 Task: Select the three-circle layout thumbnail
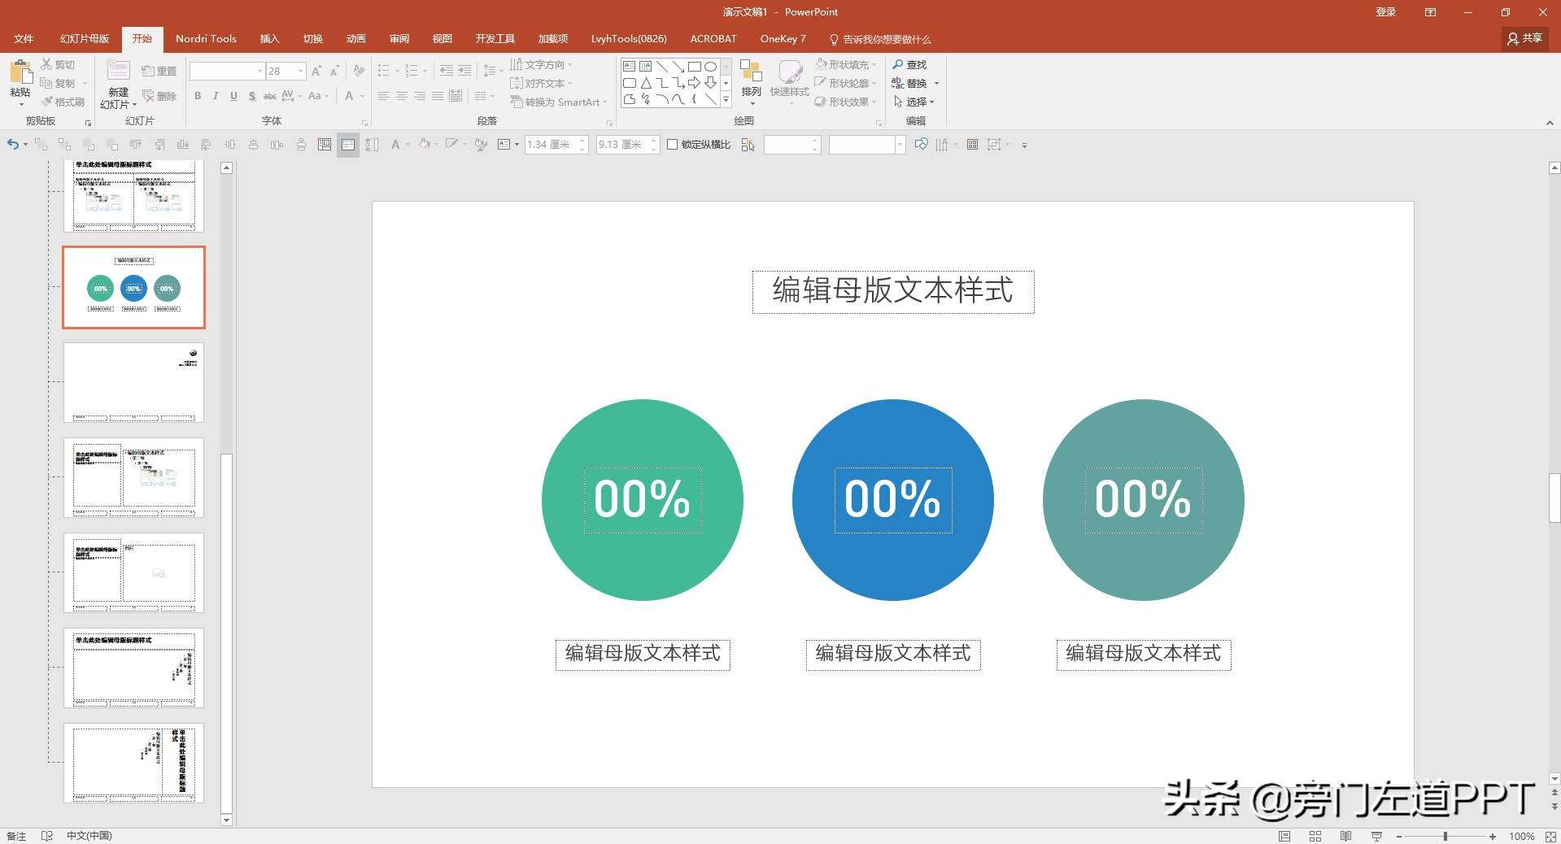(134, 288)
